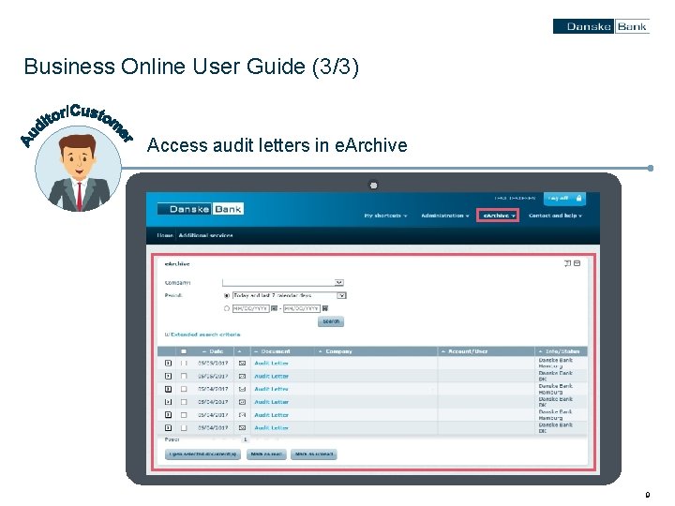Click the Danske Bank logo in the web app
675x506 pixels.
point(201,209)
